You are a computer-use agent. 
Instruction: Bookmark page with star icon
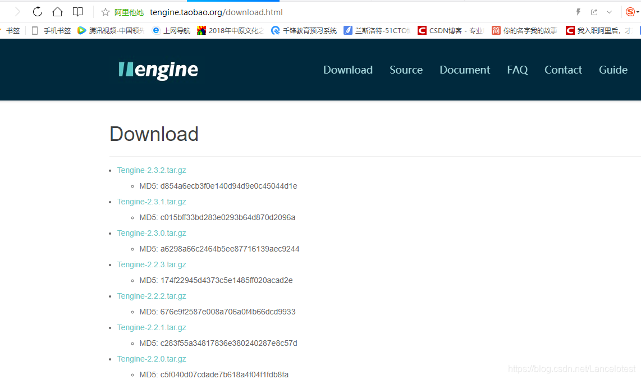click(106, 12)
